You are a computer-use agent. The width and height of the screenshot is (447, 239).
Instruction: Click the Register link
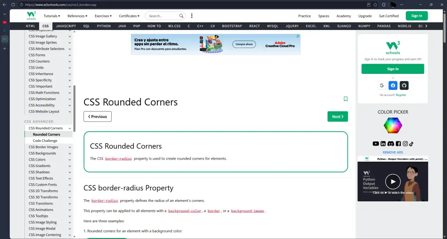[401, 95]
